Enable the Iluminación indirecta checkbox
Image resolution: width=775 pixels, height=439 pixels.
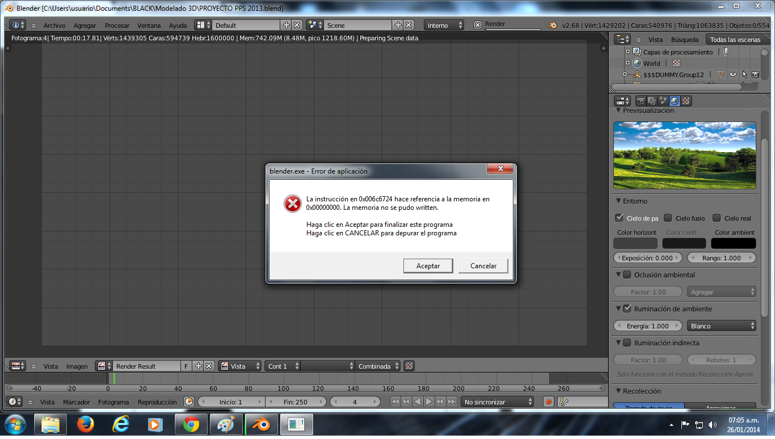click(x=627, y=343)
